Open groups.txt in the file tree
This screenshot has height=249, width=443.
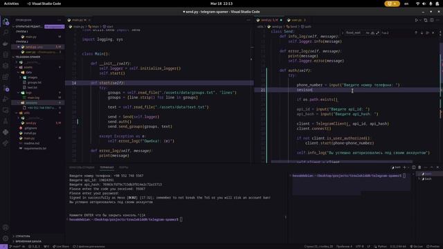[35, 82]
